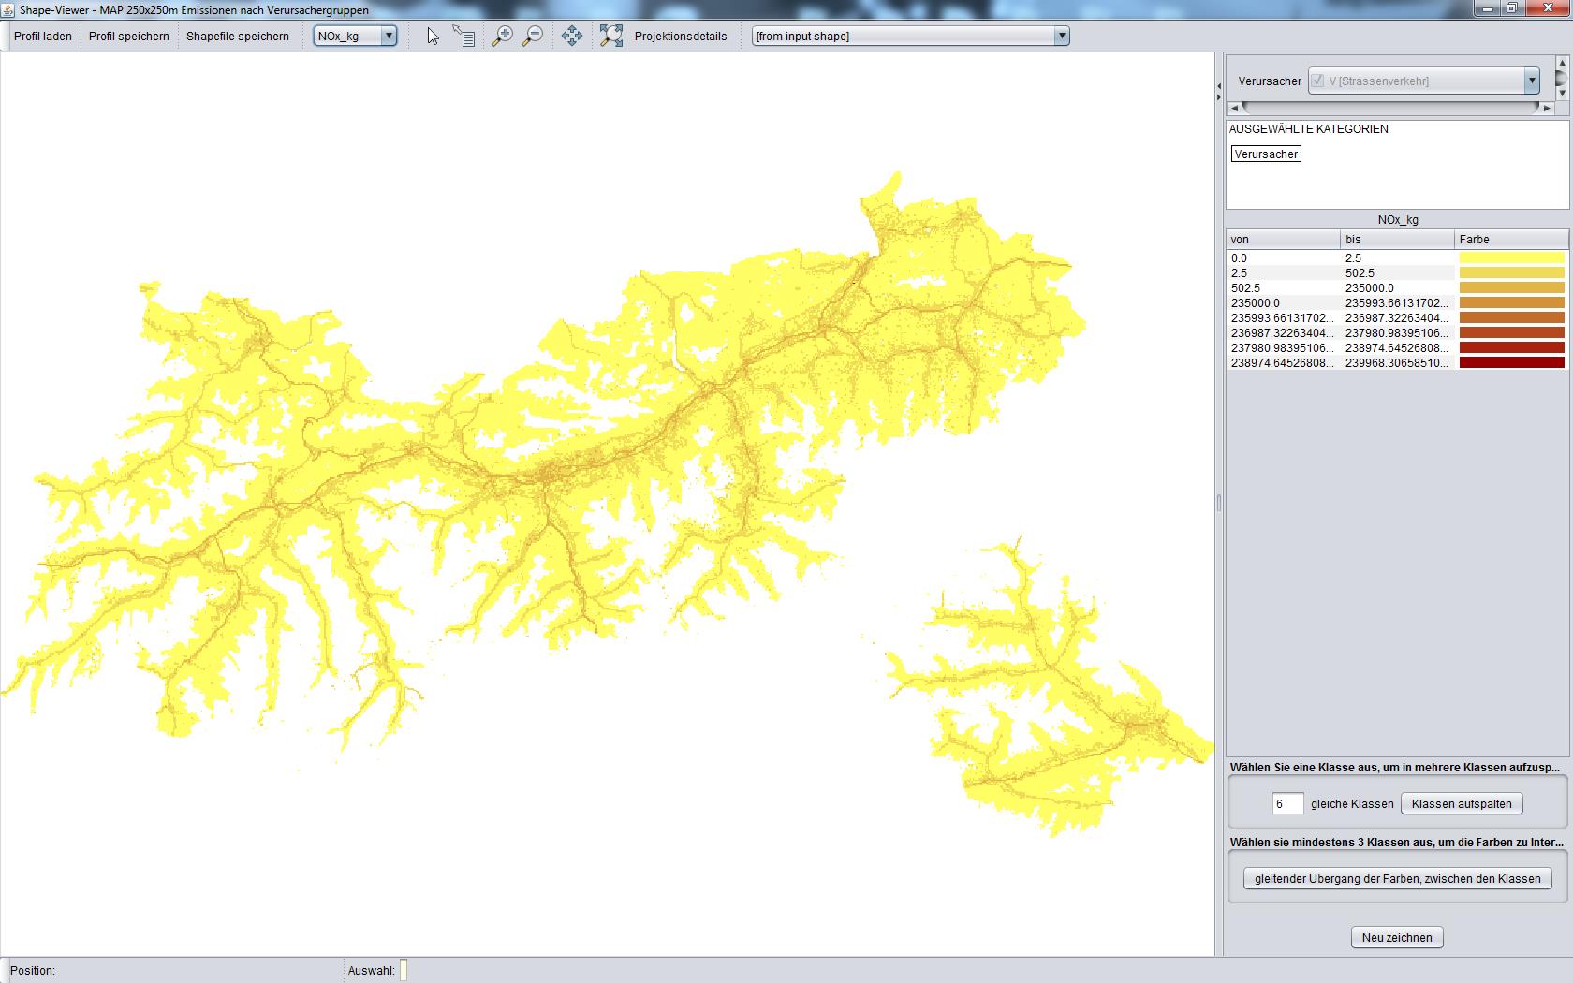Viewport: 1573px width, 983px height.
Task: Click the gleiche Klassen number input field
Action: point(1287,803)
